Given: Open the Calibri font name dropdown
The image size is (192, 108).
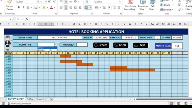Looking at the screenshot, I should pyautogui.click(x=37, y=2).
